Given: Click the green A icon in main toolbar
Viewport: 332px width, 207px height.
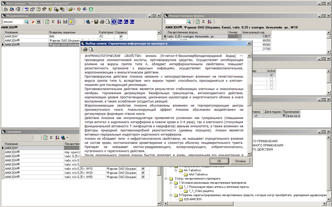Looking at the screenshot, I should pyautogui.click(x=91, y=9).
